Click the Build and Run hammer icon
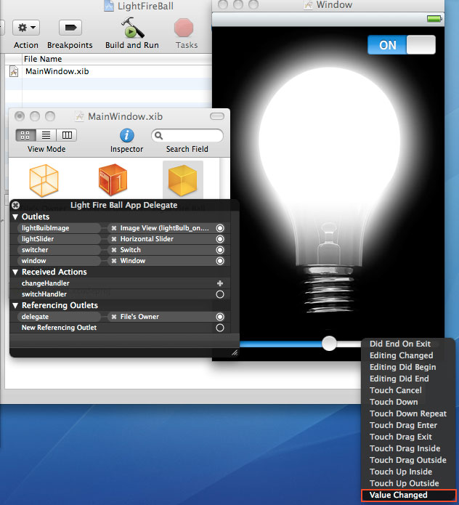Screen dimensions: 459x505 132,28
